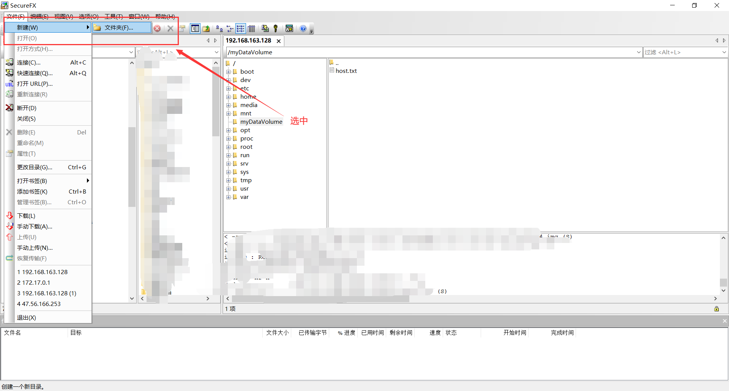Choose 更改目录(G)... entry
Viewport: 729px width, 391px height.
[48, 167]
